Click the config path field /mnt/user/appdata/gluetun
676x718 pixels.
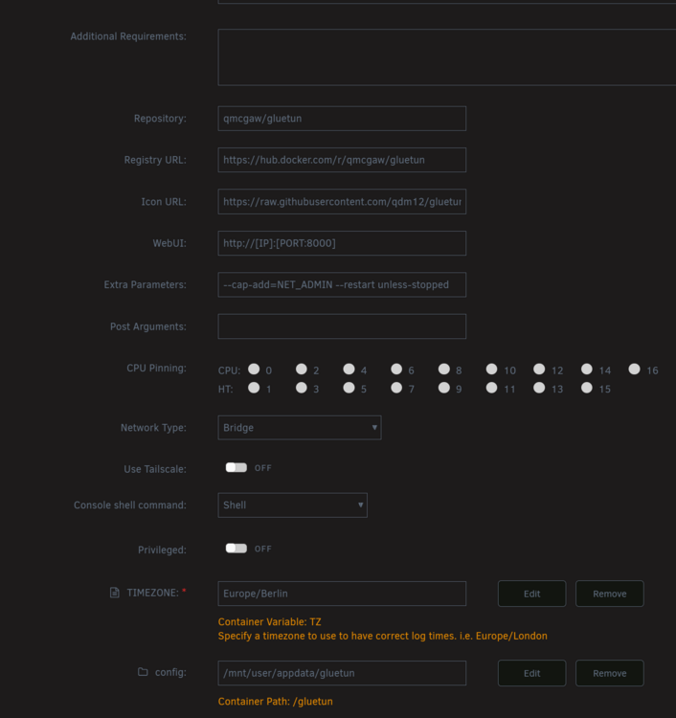342,673
